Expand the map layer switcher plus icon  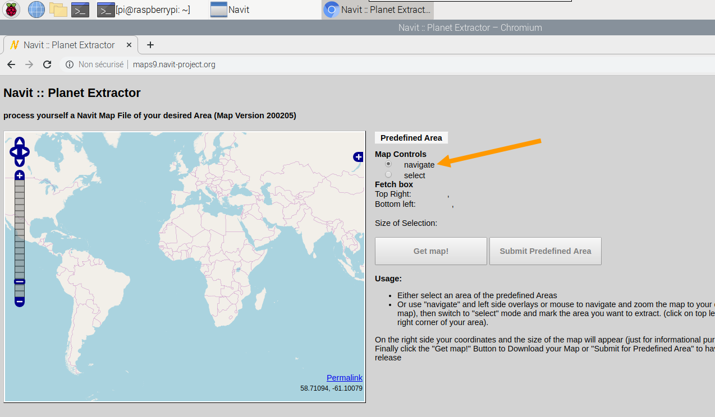point(358,157)
